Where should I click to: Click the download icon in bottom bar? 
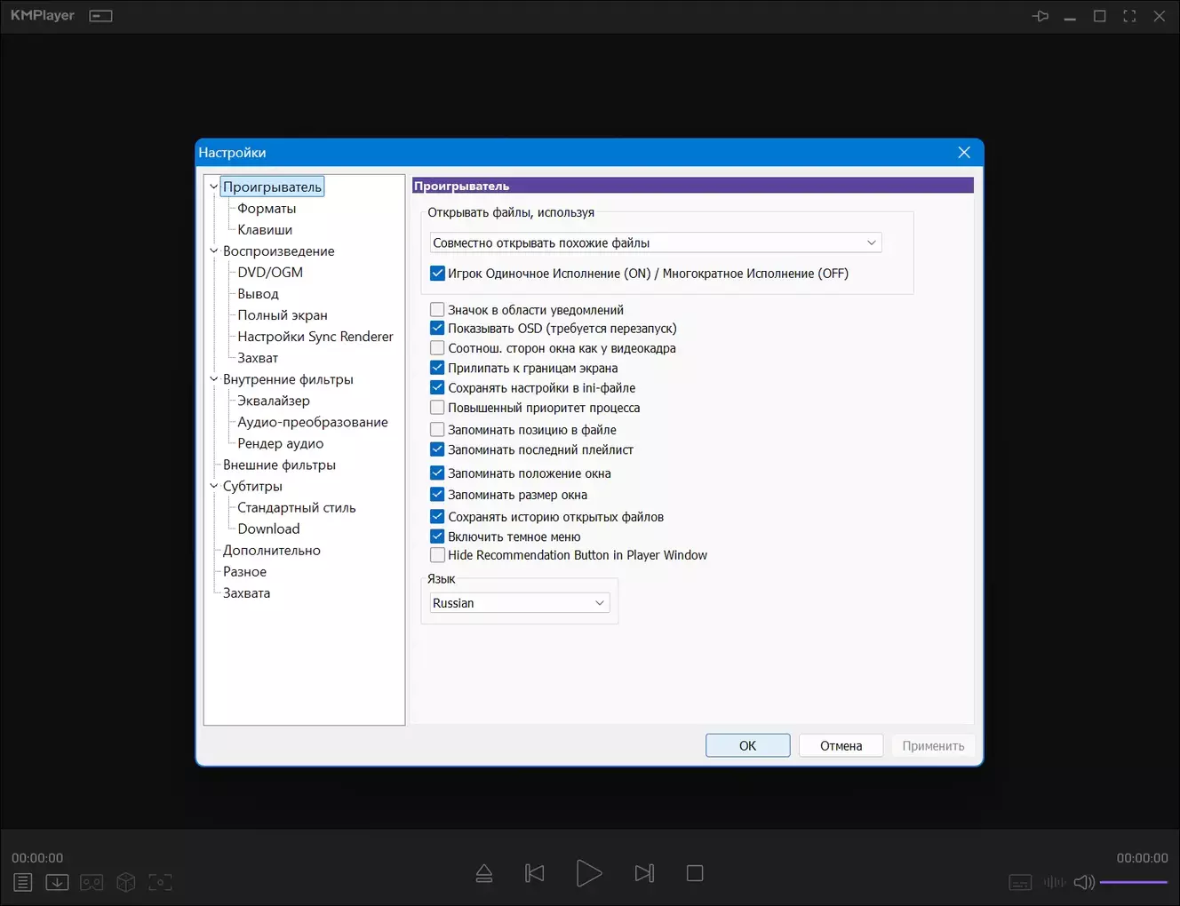click(x=57, y=882)
